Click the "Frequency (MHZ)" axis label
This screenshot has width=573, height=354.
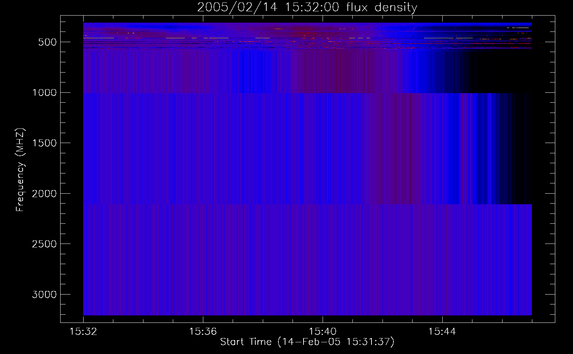pyautogui.click(x=20, y=170)
